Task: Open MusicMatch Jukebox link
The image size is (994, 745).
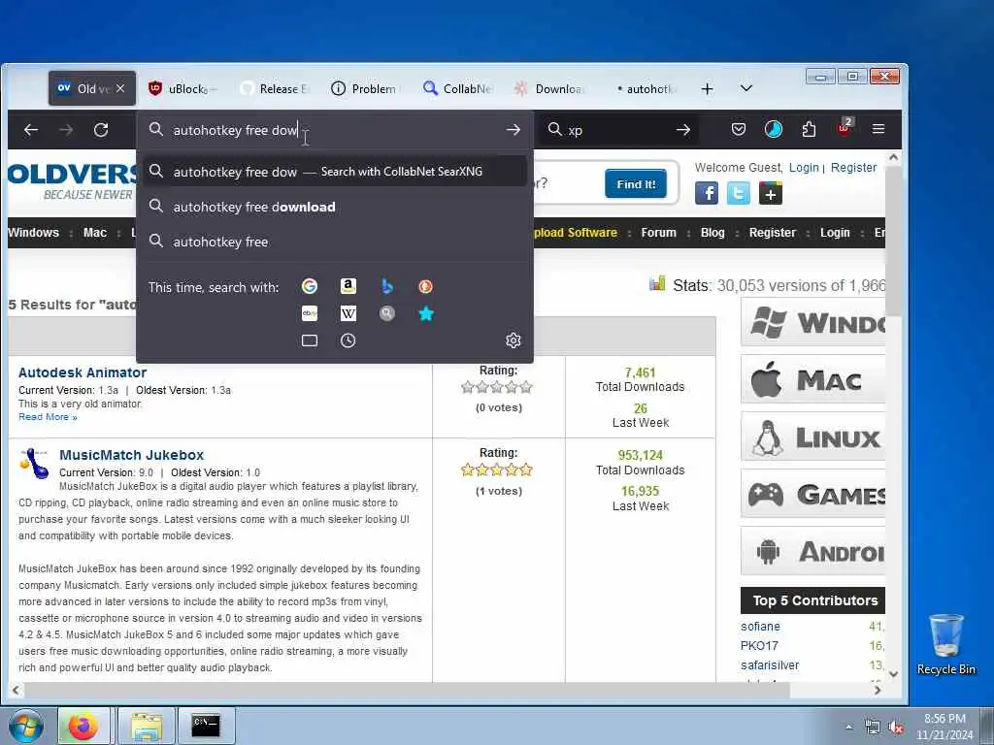Action: point(132,455)
